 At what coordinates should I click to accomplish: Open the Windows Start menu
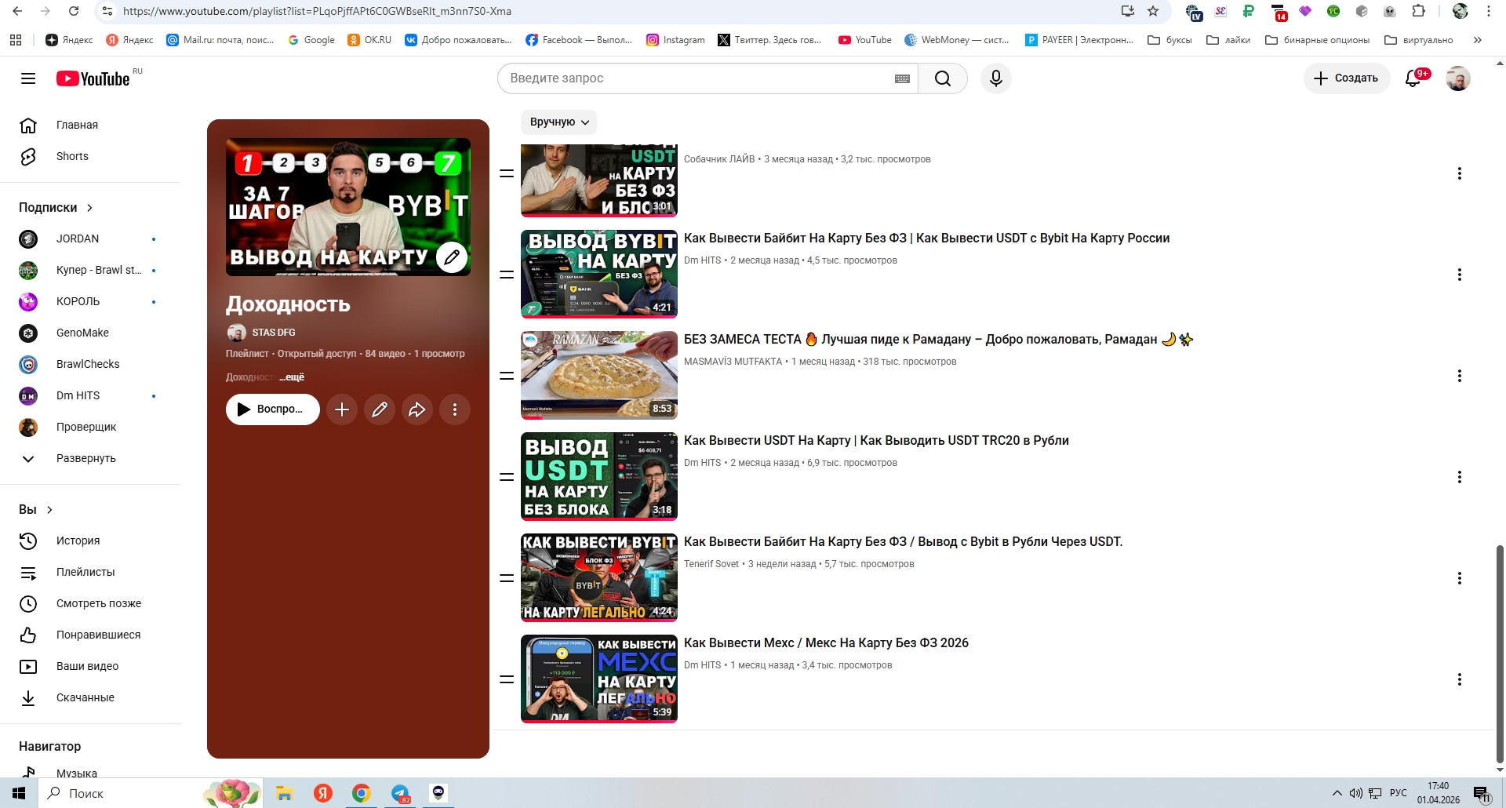19,793
